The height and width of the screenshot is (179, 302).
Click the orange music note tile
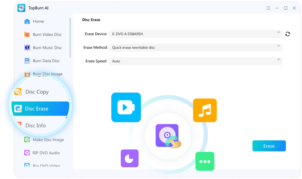[205, 110]
